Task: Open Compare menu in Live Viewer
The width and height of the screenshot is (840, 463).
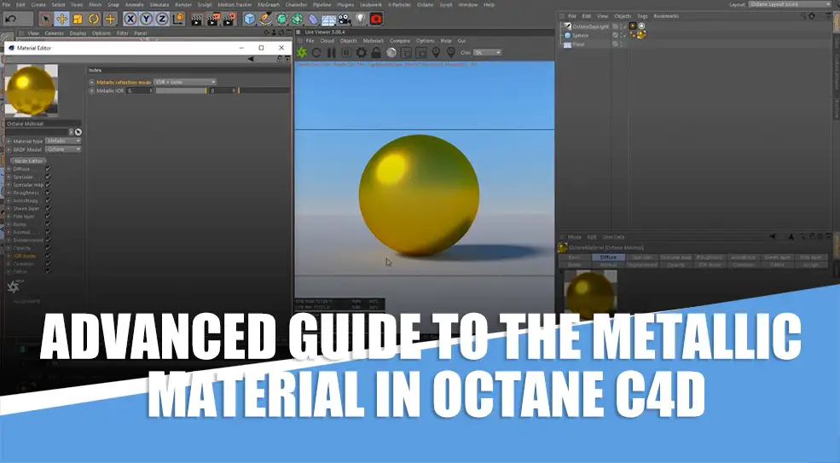Action: point(400,41)
